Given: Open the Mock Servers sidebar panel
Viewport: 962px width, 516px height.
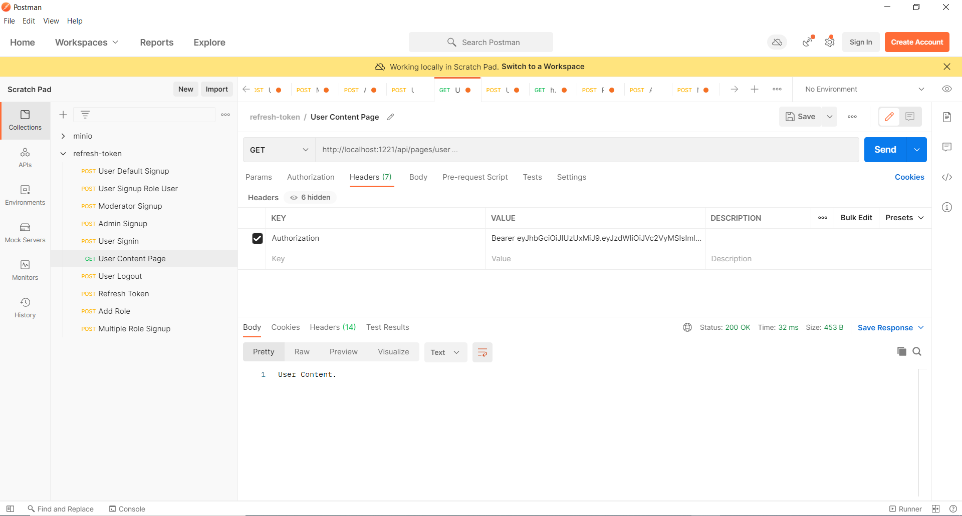Looking at the screenshot, I should click(25, 233).
